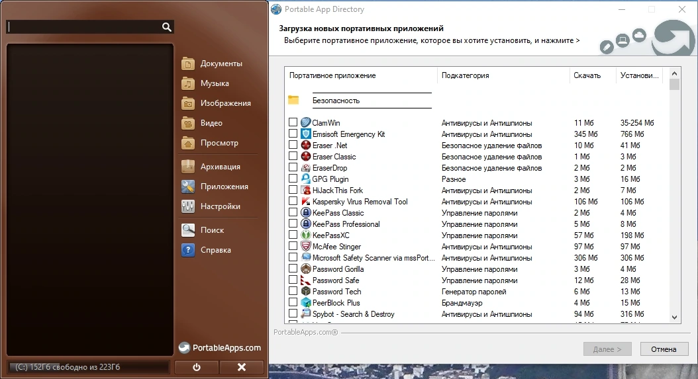The width and height of the screenshot is (698, 379).
Task: Click the Password Tech cube icon
Action: click(x=305, y=292)
